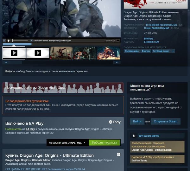Click the video time '0:59 / 4:03'
The width and height of the screenshot is (190, 171).
click(x=110, y=41)
